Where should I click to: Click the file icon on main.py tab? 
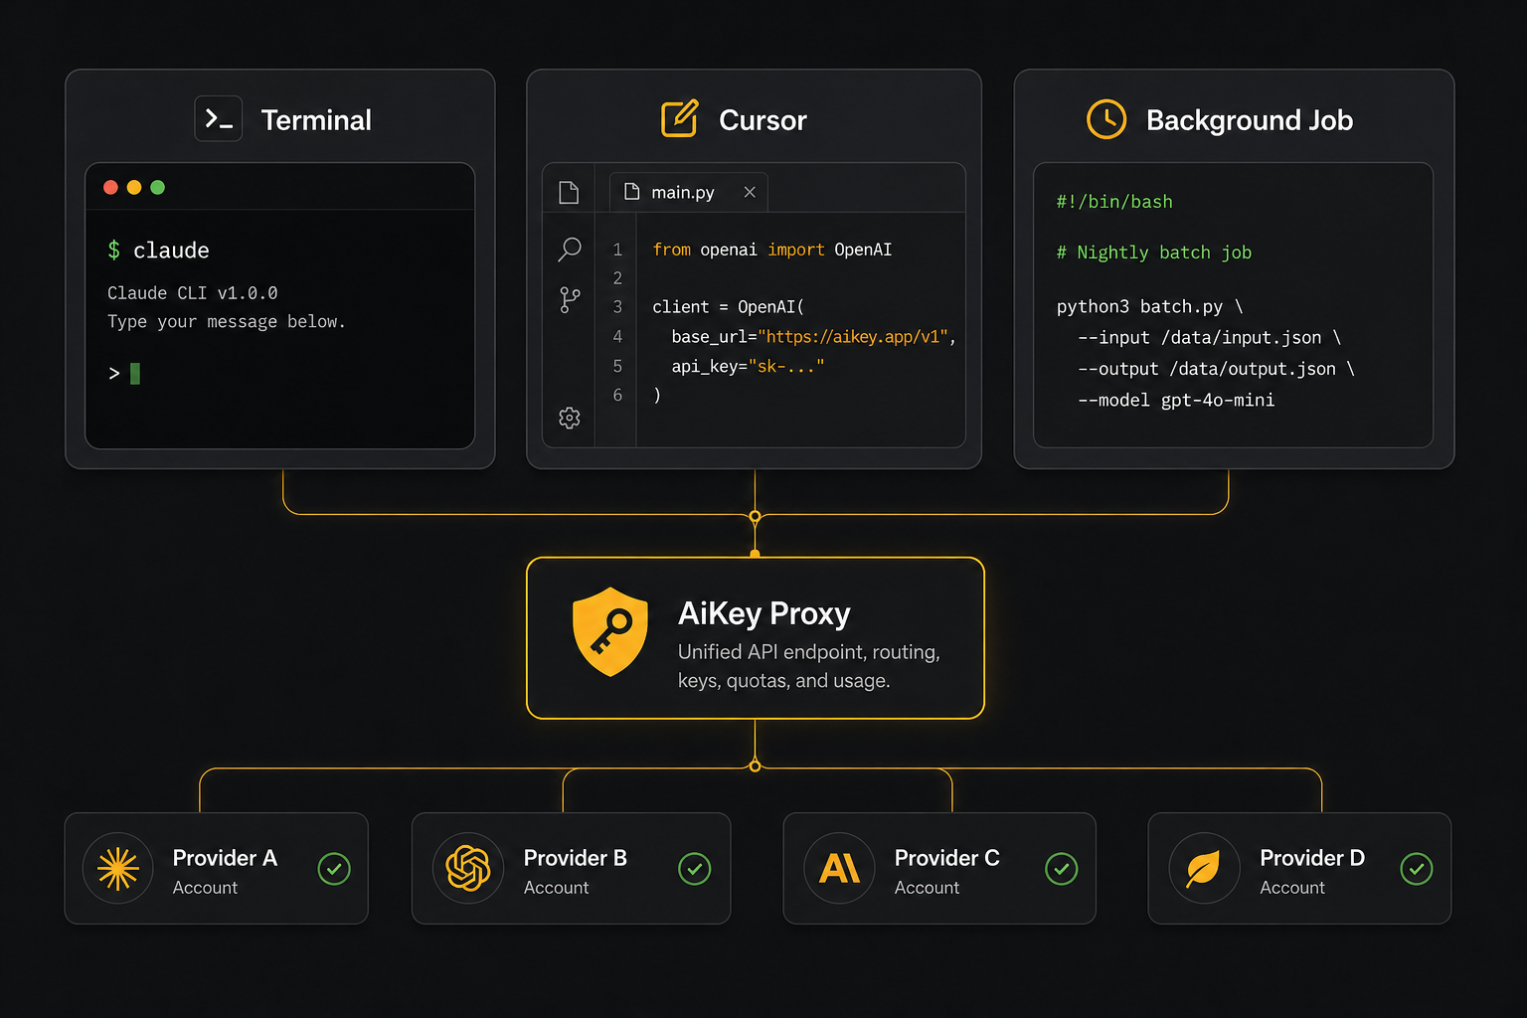(x=631, y=192)
